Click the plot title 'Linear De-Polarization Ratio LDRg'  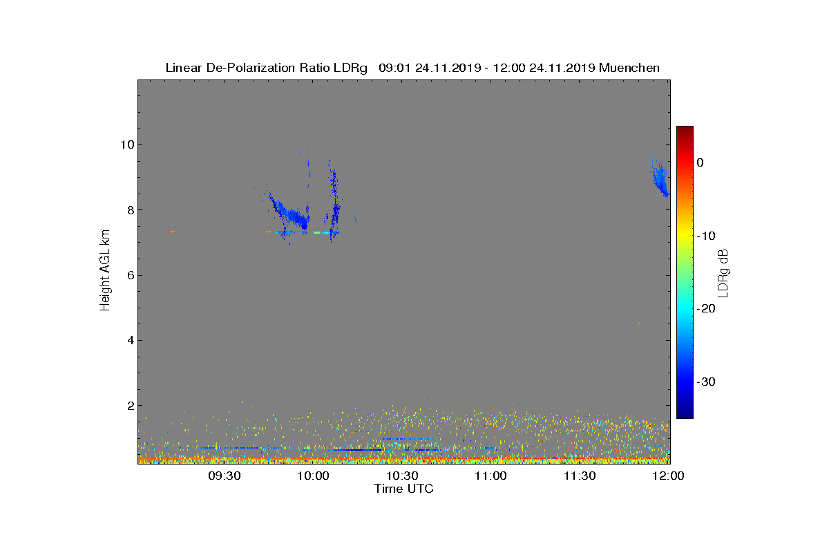[268, 68]
